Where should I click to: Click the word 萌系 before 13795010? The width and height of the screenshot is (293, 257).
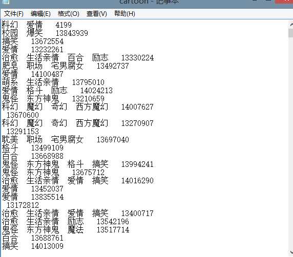click(10, 82)
